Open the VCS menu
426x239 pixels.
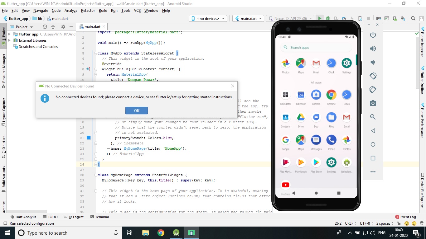point(137,10)
